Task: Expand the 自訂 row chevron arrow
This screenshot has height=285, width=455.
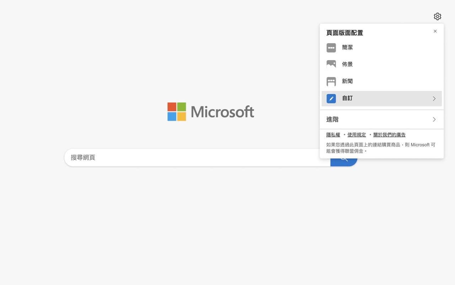Action: pyautogui.click(x=434, y=98)
